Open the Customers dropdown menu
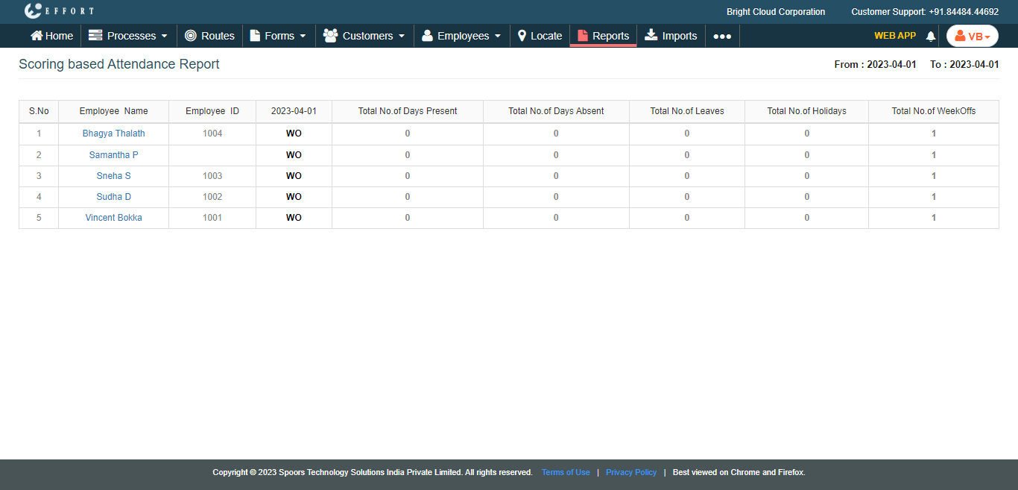Viewport: 1018px width, 490px height. pyautogui.click(x=364, y=36)
